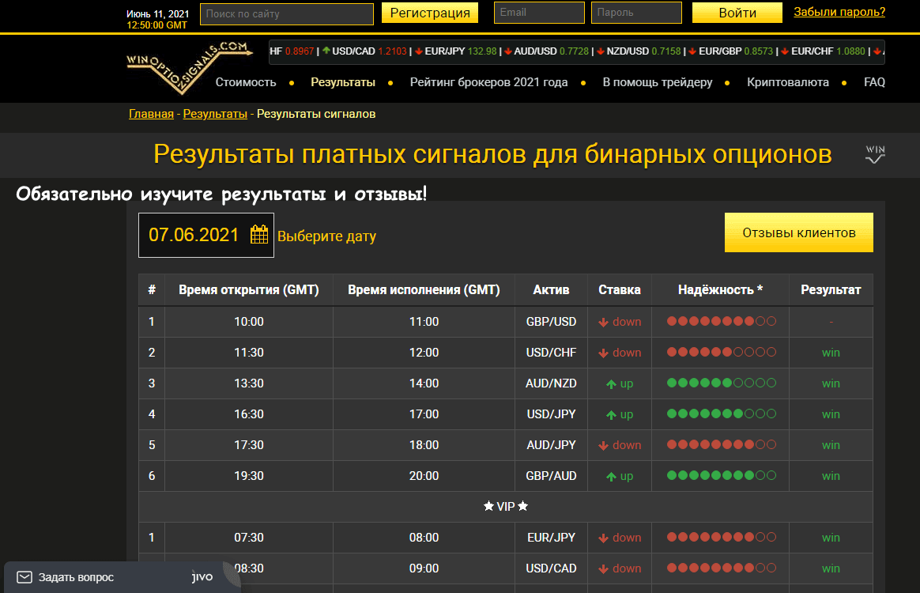Open Отзывы клиентов reviews button
The width and height of the screenshot is (920, 593).
click(798, 232)
